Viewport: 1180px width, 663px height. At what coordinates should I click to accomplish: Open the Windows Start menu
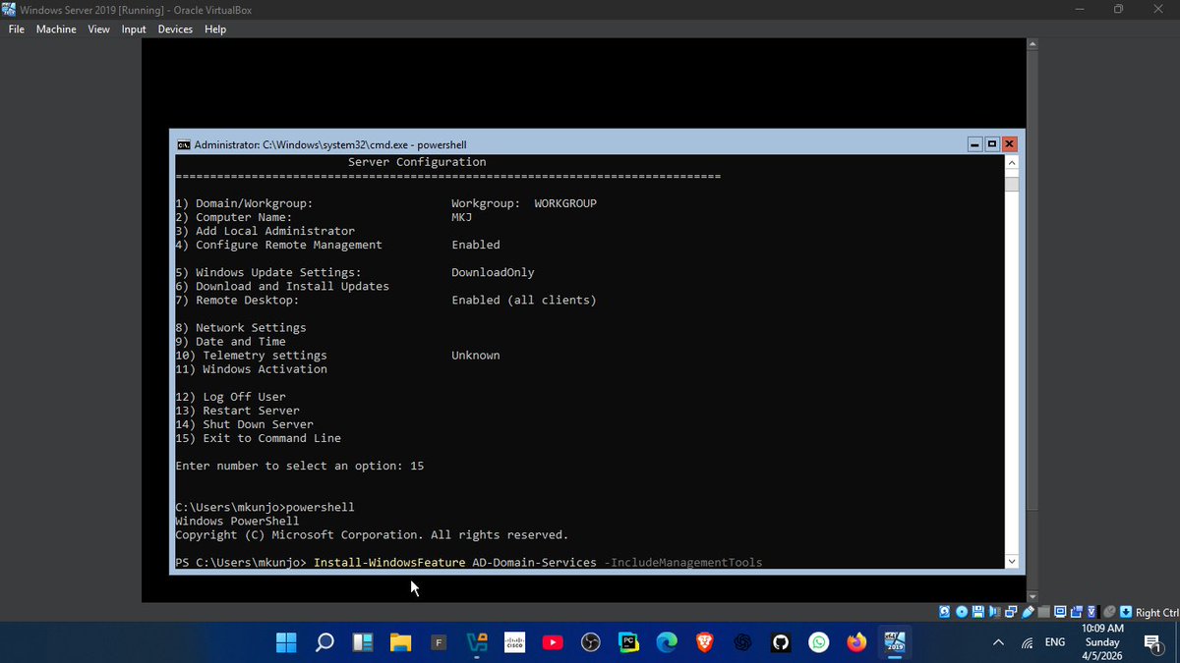tap(286, 642)
